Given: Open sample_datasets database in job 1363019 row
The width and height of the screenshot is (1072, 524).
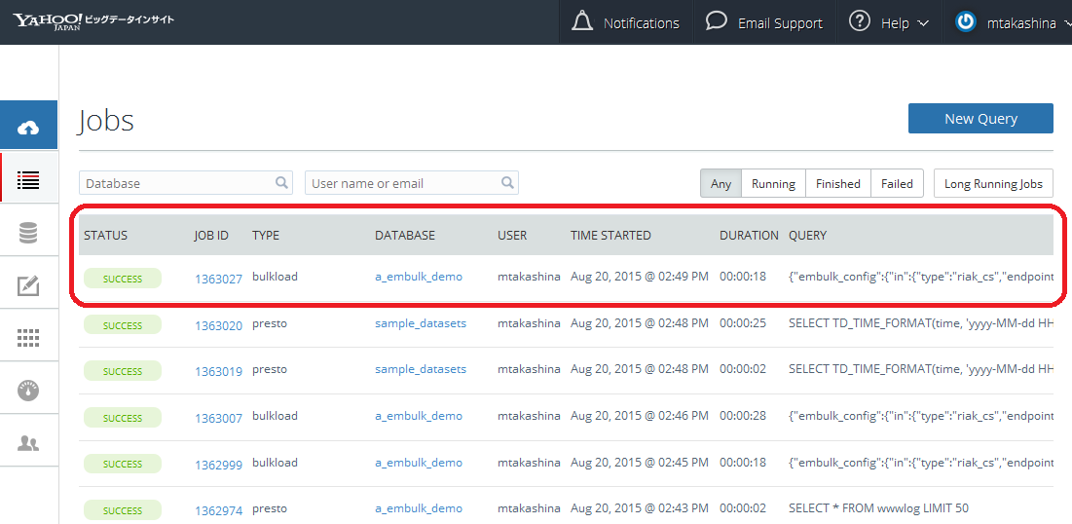Looking at the screenshot, I should pos(421,369).
